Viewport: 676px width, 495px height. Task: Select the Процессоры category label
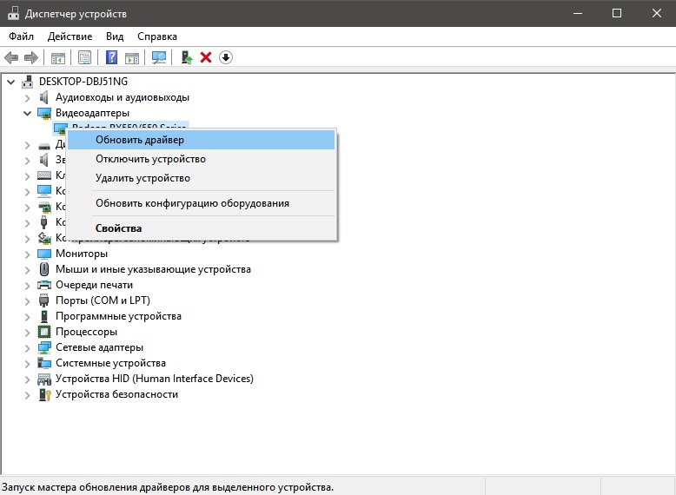coord(86,332)
